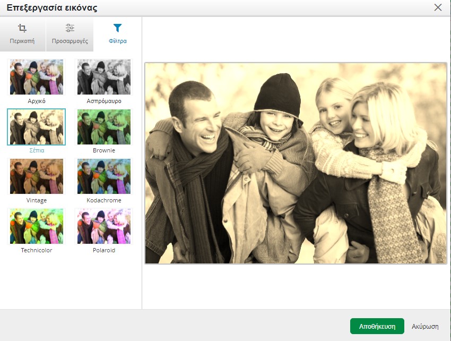451x341 pixels.
Task: Apply the Αρχικό original filter thumbnail
Action: 37,77
